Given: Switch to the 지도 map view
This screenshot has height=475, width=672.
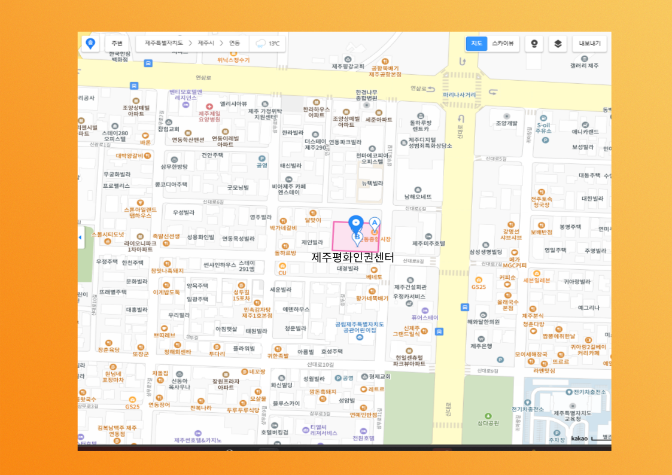Looking at the screenshot, I should (476, 44).
